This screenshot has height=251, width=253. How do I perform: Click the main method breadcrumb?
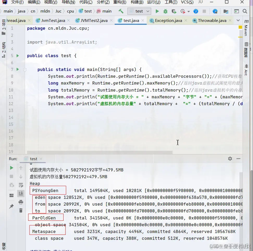click(104, 11)
